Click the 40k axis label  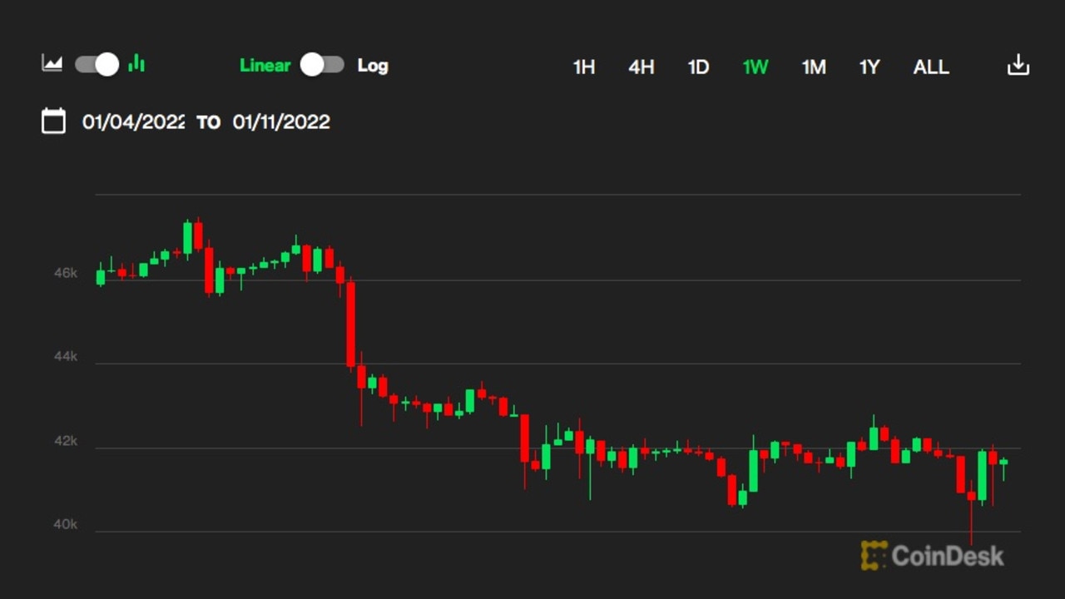click(66, 524)
